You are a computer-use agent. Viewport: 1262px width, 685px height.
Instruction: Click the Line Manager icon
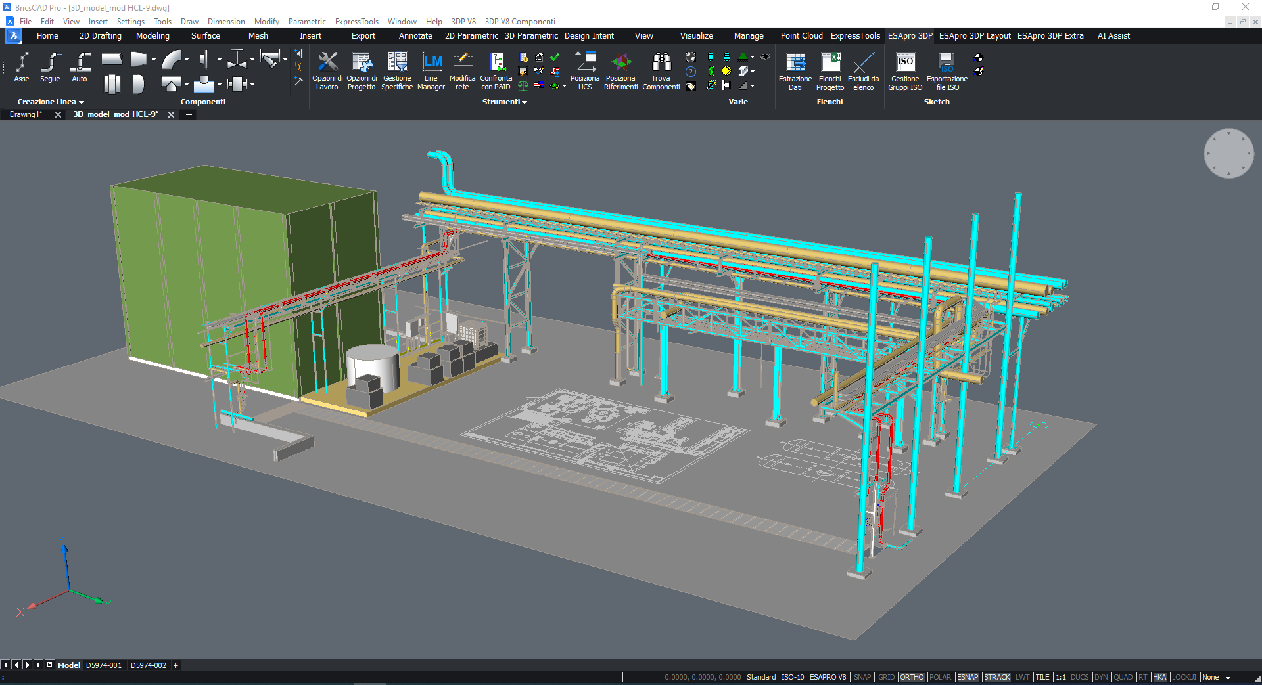click(x=431, y=63)
